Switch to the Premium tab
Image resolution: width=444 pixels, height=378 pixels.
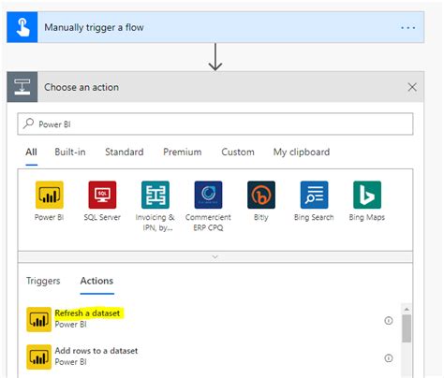tap(183, 153)
